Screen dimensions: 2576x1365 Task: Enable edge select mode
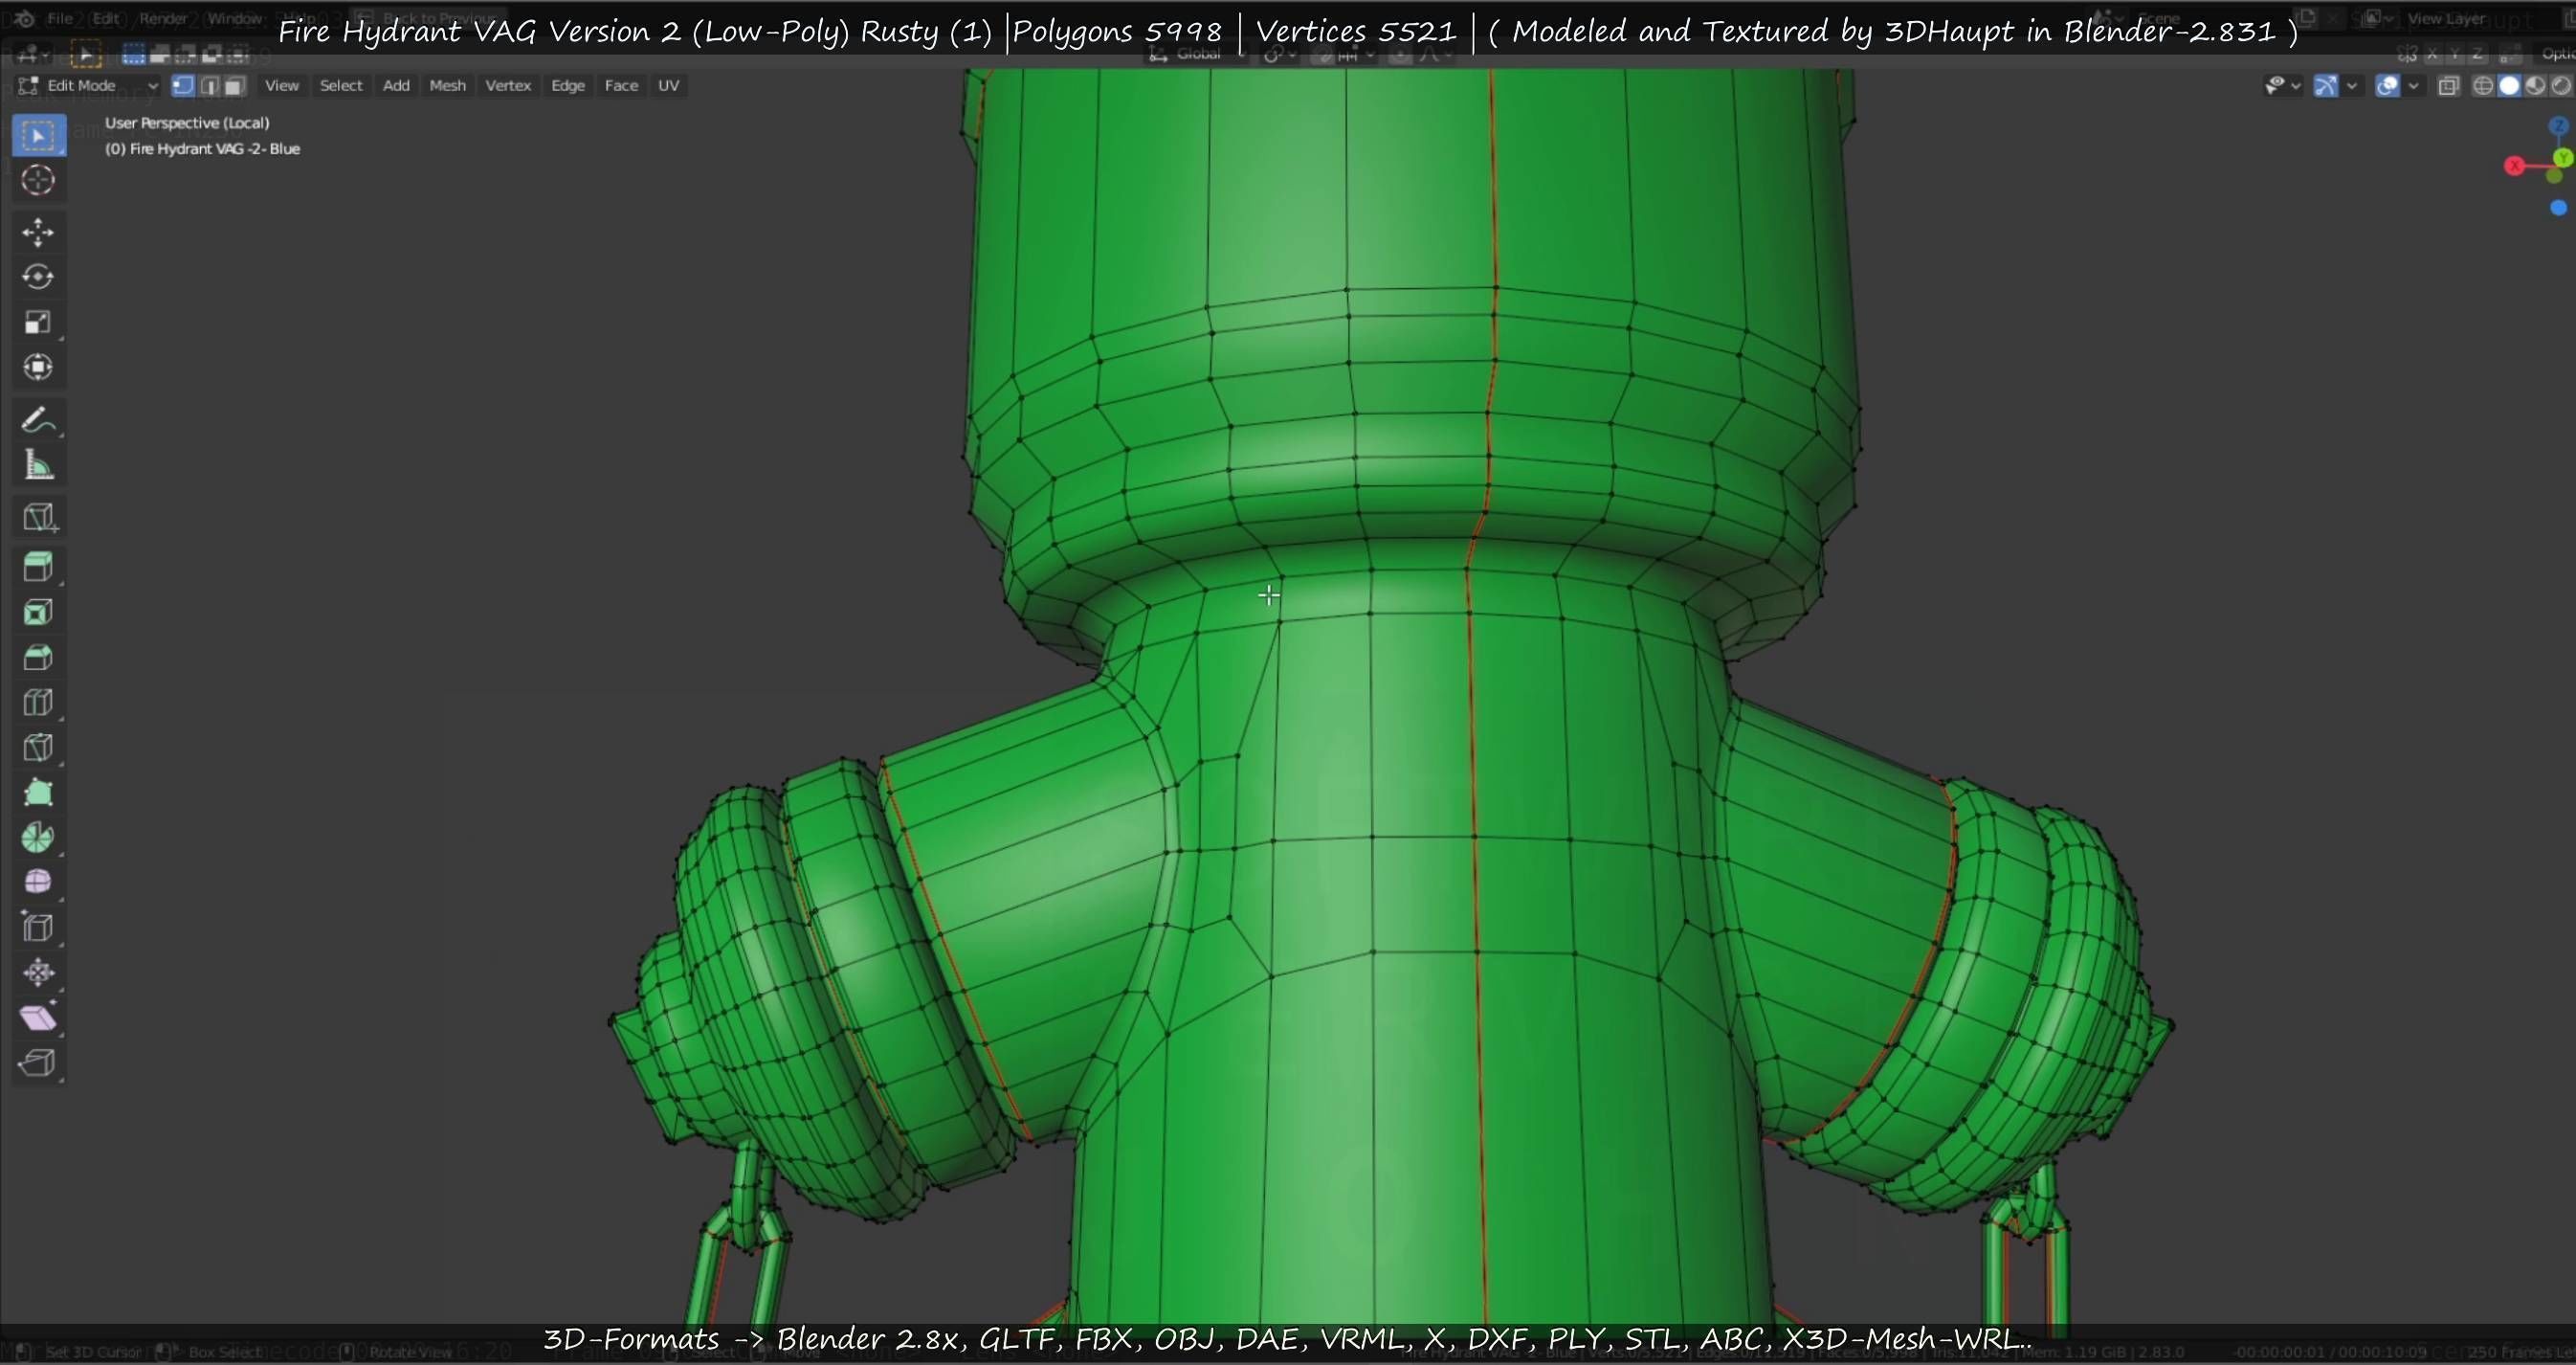[209, 86]
